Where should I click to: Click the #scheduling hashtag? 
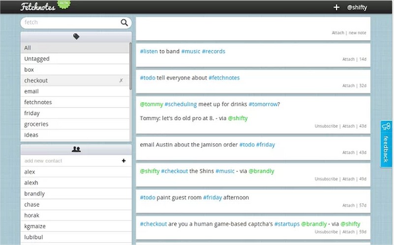181,104
